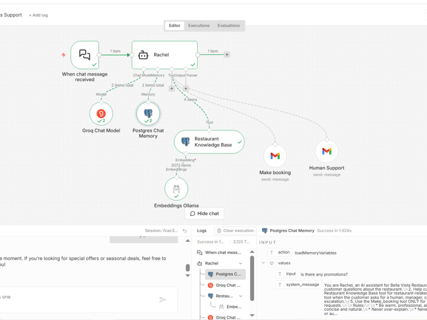Add node after Rachel output plus
The width and height of the screenshot is (427, 320).
click(227, 55)
